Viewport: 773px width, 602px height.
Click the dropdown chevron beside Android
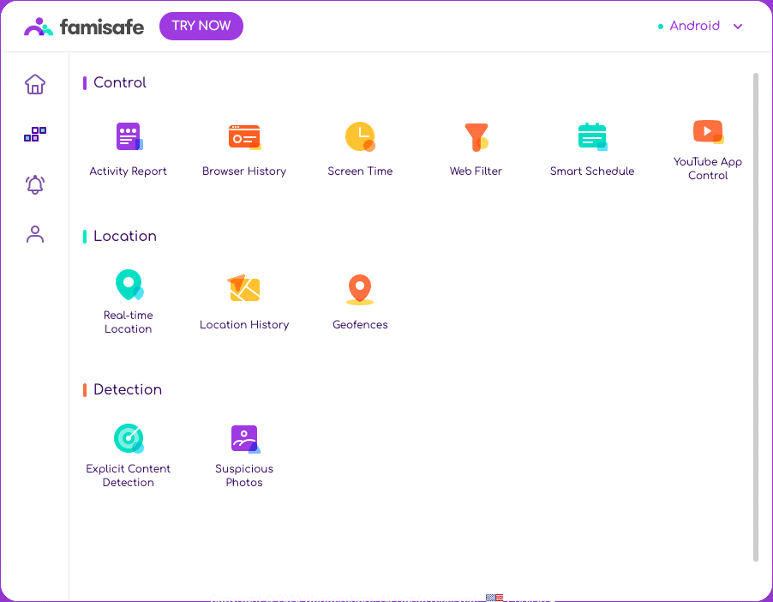coord(738,27)
